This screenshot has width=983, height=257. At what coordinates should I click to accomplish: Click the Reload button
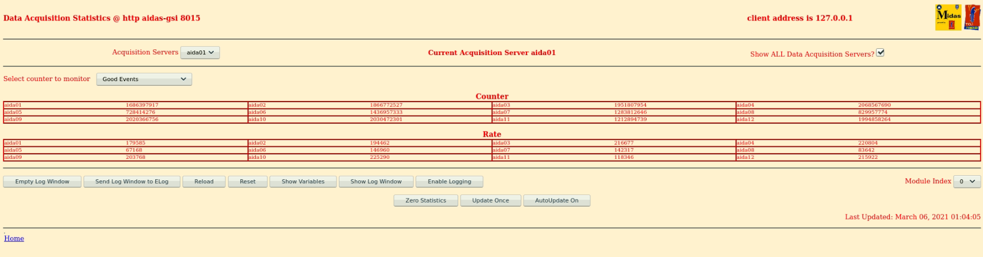[x=204, y=182]
